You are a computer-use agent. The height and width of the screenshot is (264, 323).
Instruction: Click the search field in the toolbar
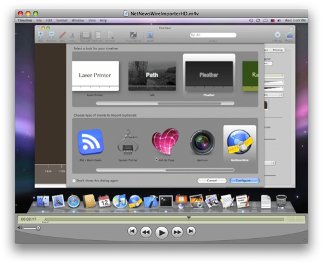213,35
